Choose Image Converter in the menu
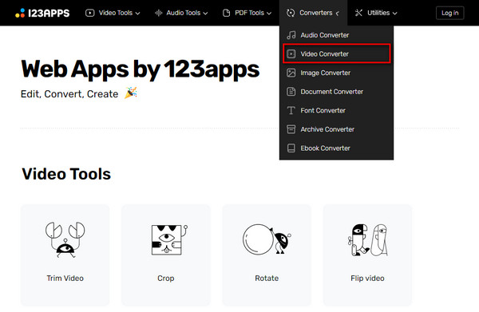The width and height of the screenshot is (479, 312). click(x=336, y=73)
